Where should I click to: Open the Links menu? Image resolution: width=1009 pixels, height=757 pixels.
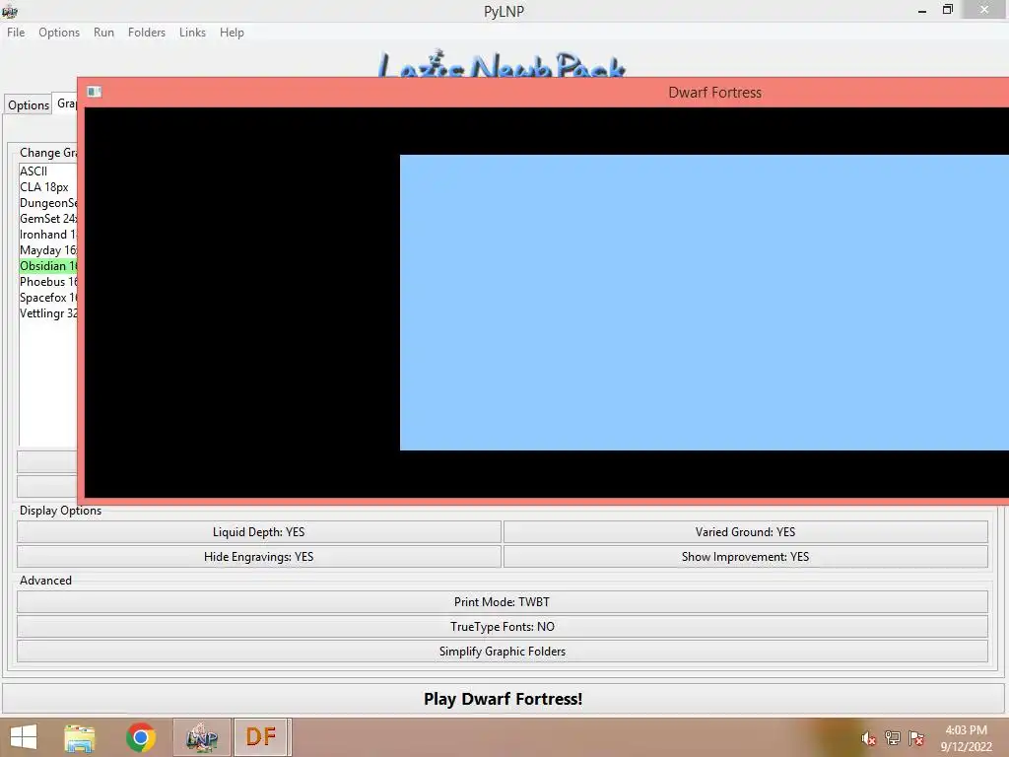coord(192,33)
